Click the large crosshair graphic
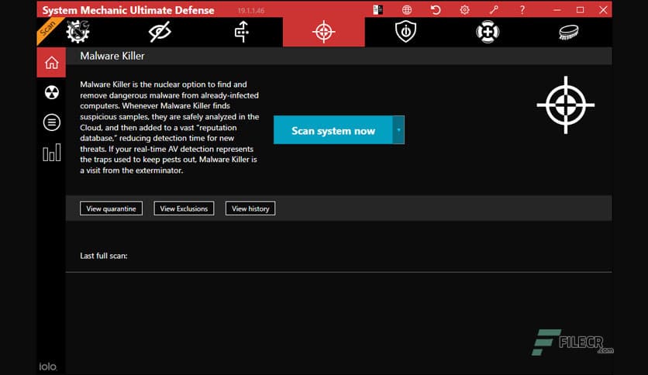The height and width of the screenshot is (375, 648). click(566, 105)
